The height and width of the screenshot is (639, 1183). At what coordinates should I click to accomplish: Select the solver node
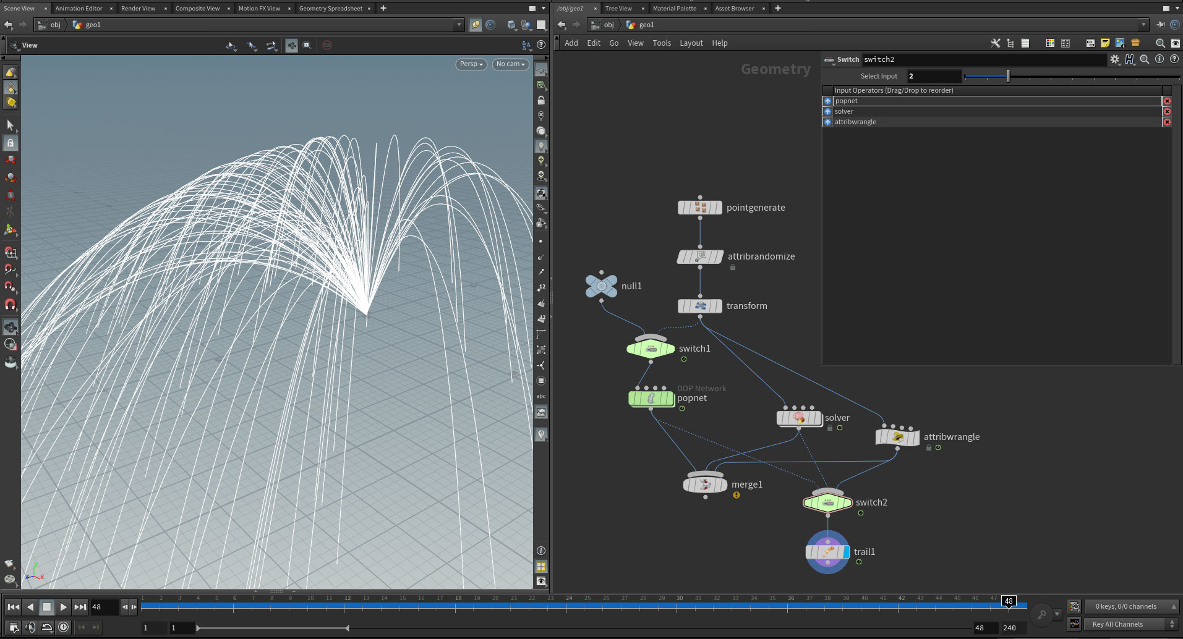[x=799, y=418]
